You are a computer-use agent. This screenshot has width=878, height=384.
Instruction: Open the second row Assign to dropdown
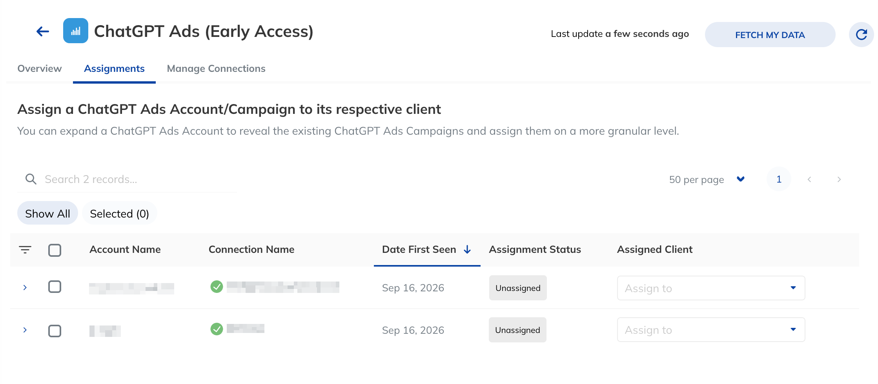click(x=711, y=330)
